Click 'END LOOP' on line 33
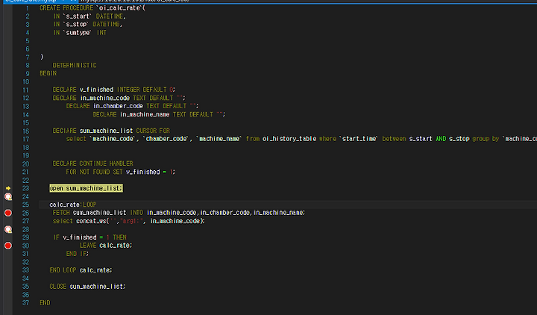The width and height of the screenshot is (537, 315). pos(63,270)
